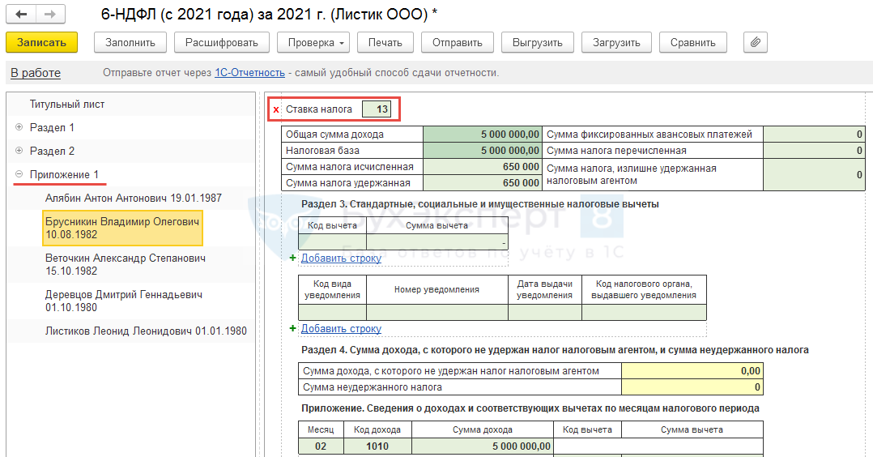Click the empty Дата выдачи уведомления cell
Screen dimensions: 873x457
point(545,312)
